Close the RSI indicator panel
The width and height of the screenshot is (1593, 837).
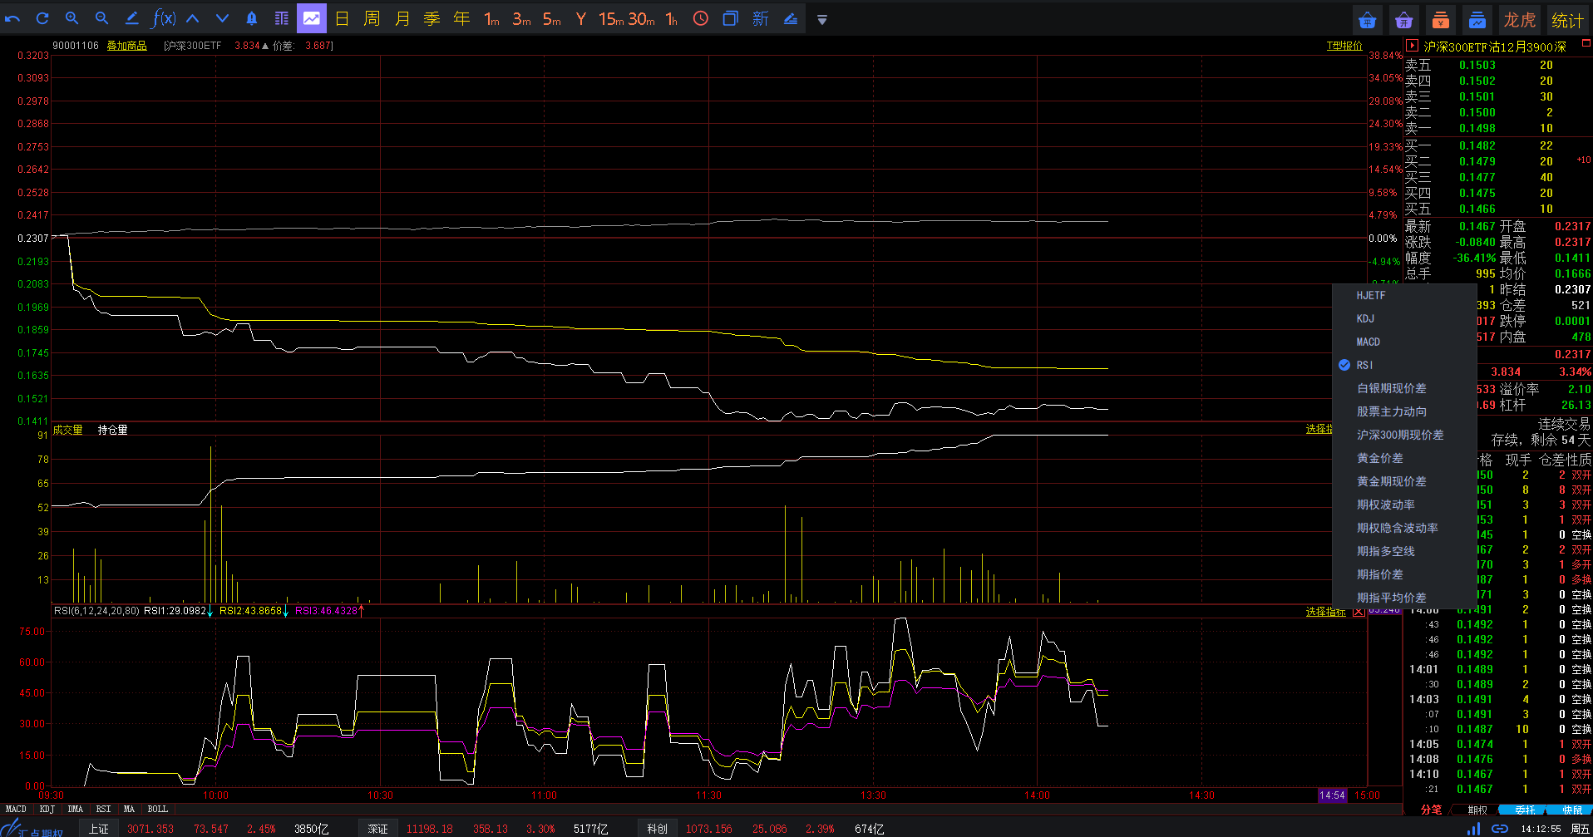tap(1359, 612)
